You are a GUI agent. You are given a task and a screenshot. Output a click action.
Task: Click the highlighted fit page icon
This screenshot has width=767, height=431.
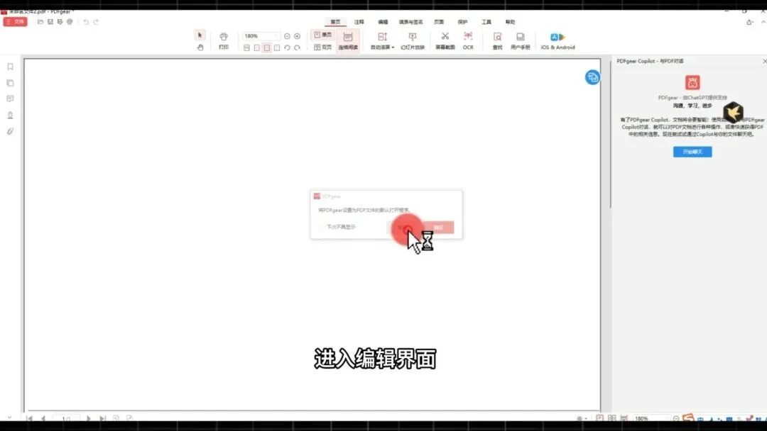[x=266, y=47]
